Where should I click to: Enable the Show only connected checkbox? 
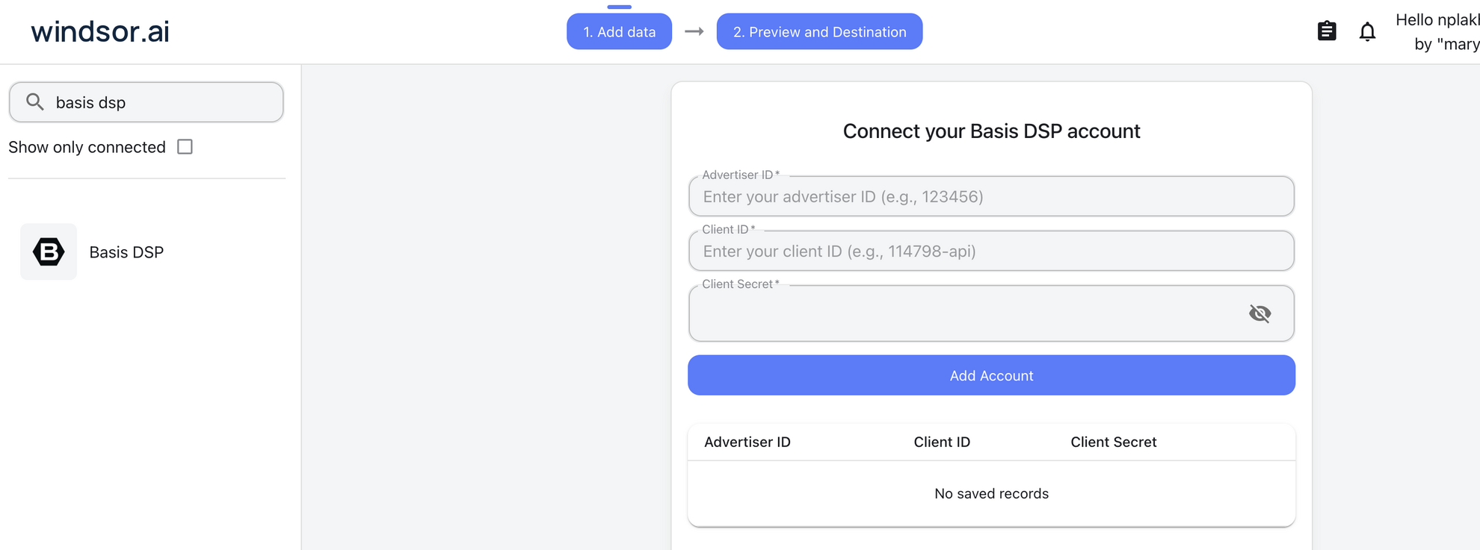(x=185, y=147)
